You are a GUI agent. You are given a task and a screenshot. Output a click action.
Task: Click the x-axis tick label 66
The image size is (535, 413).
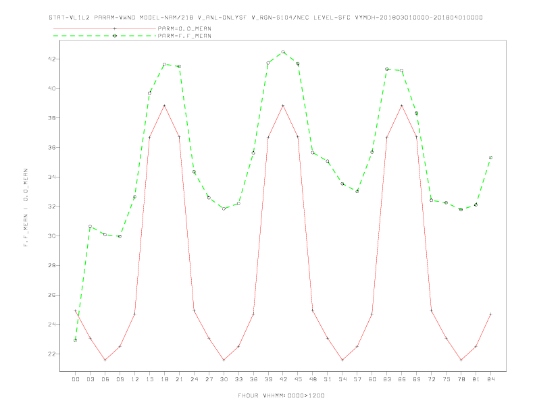point(402,379)
